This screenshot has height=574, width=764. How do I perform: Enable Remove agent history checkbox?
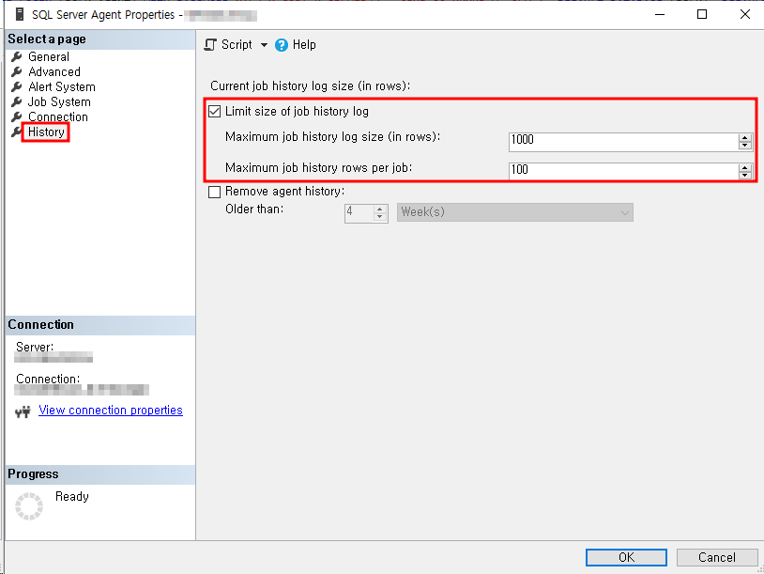click(214, 192)
